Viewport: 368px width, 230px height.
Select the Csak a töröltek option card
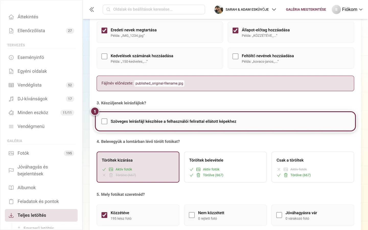pyautogui.click(x=313, y=167)
